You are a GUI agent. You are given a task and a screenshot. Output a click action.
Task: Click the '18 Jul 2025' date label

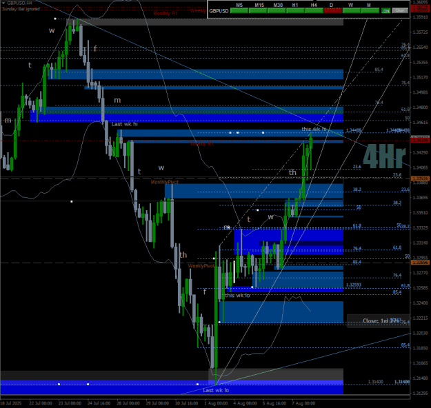[x=11, y=403]
